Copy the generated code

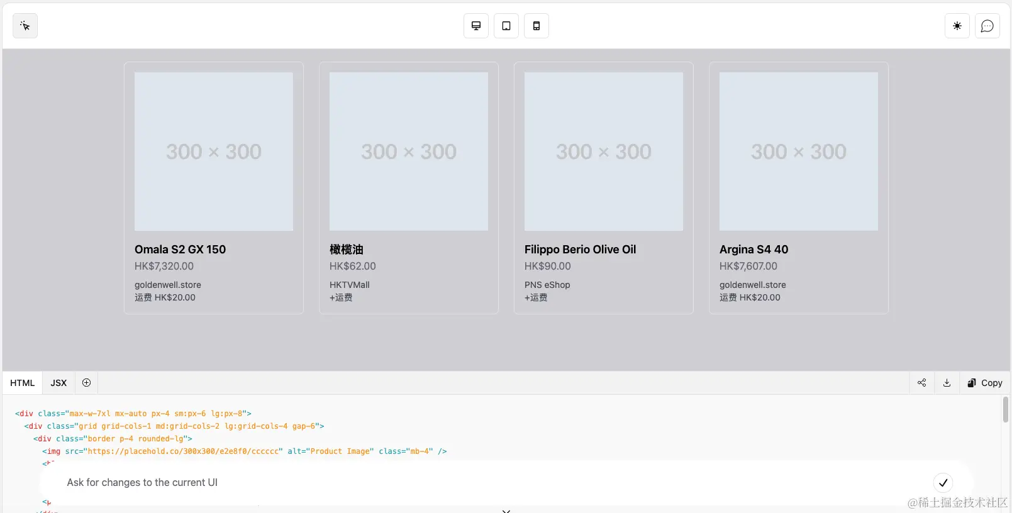click(x=985, y=383)
